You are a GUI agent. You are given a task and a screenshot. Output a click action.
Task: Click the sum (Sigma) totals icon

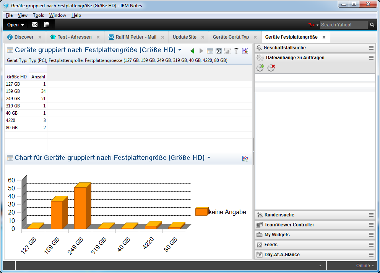[x=219, y=50]
